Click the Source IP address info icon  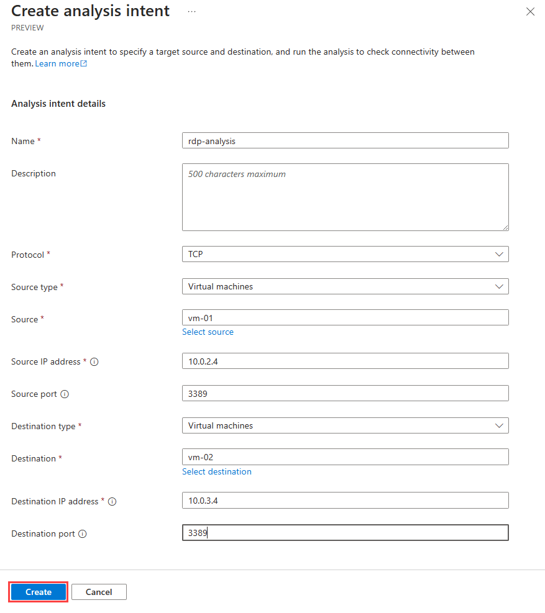point(94,362)
